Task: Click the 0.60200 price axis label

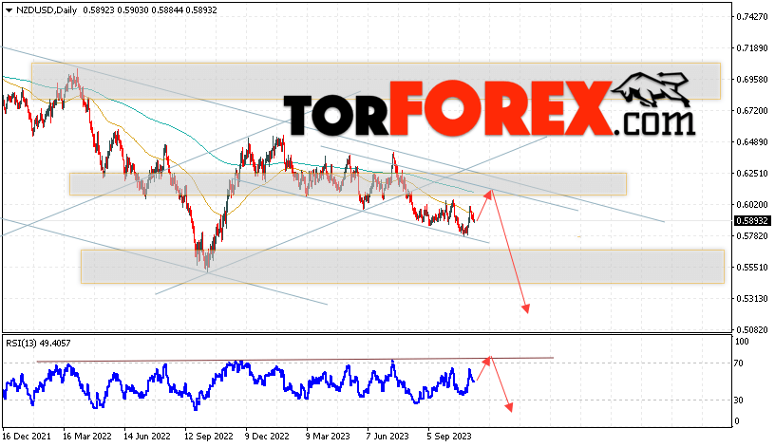Action: [x=752, y=204]
